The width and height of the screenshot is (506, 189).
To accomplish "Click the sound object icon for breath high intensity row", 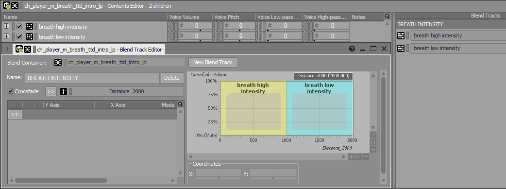I will tap(29, 27).
